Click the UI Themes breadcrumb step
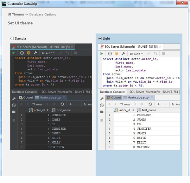The height and width of the screenshot is (183, 190). (16, 15)
